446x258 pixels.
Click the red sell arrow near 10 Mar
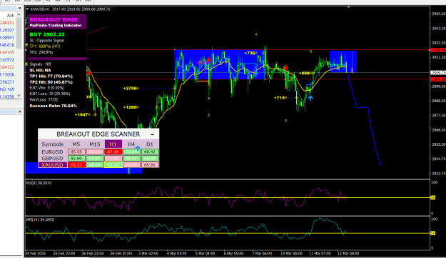coord(285,67)
